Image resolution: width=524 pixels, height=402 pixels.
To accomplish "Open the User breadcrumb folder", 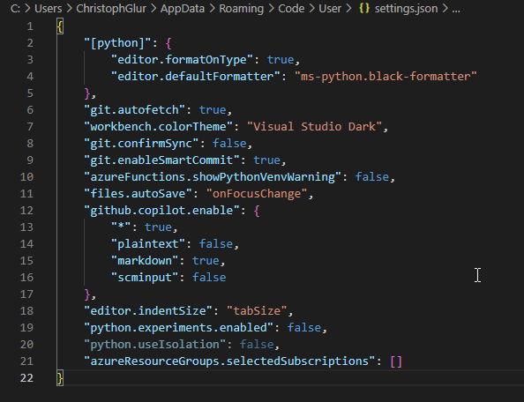I will pyautogui.click(x=330, y=8).
